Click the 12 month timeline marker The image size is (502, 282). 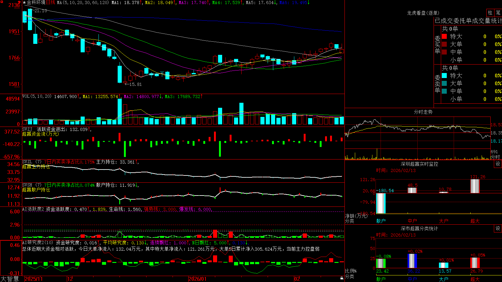click(x=70, y=279)
